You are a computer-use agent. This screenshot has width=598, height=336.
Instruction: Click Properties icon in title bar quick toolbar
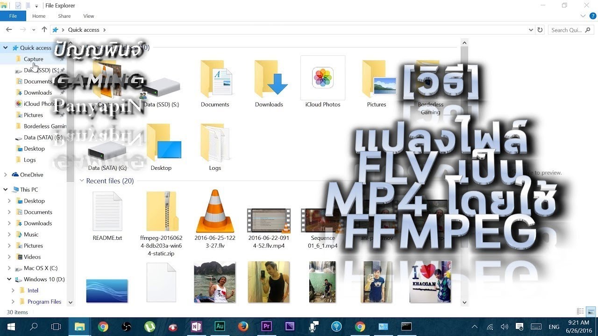18,6
